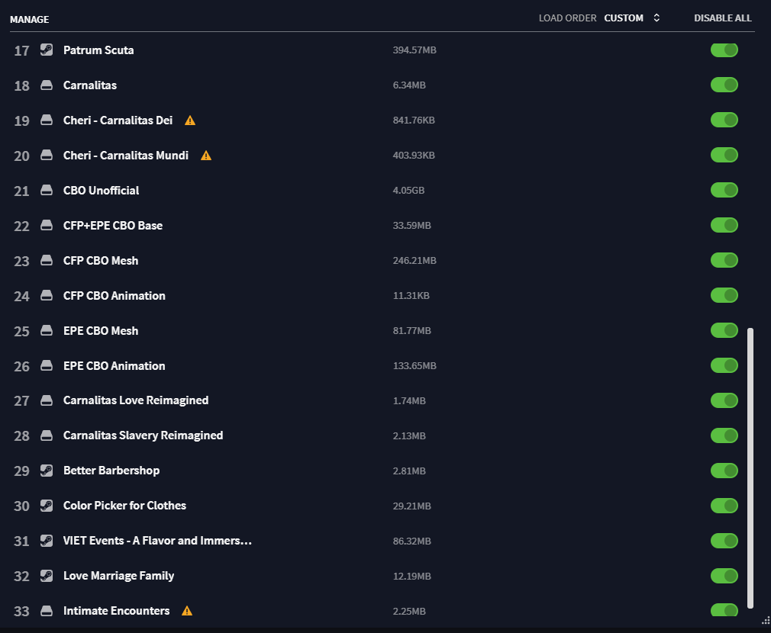Click the 4.05GB size of CBO Unofficial
771x633 pixels.
click(x=408, y=191)
